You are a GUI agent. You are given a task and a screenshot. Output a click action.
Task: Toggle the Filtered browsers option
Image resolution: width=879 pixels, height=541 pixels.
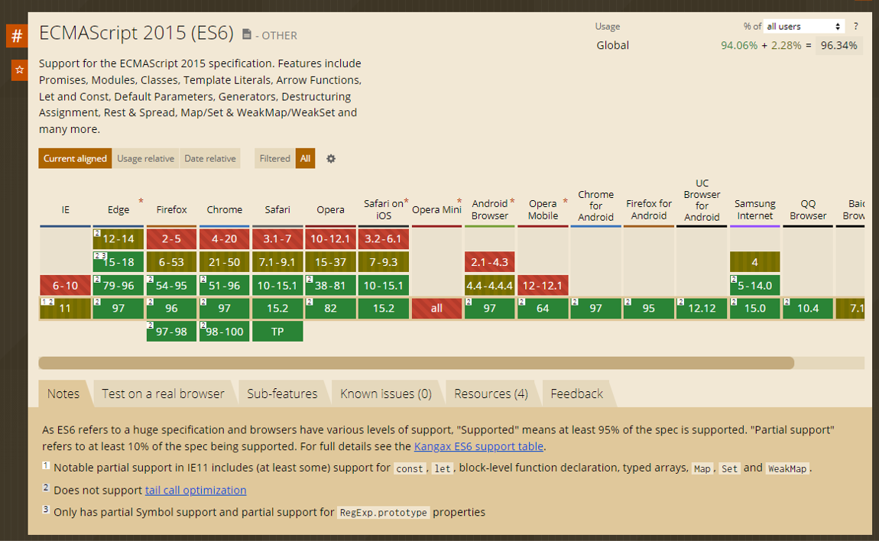point(274,159)
